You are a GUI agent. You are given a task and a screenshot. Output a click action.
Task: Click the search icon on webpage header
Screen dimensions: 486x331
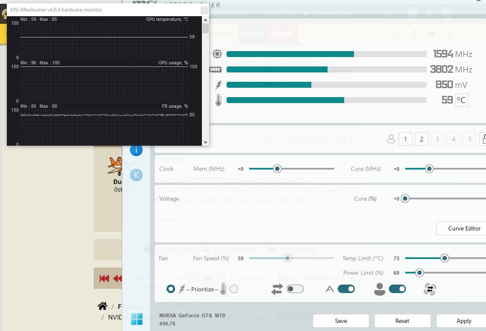389,14
